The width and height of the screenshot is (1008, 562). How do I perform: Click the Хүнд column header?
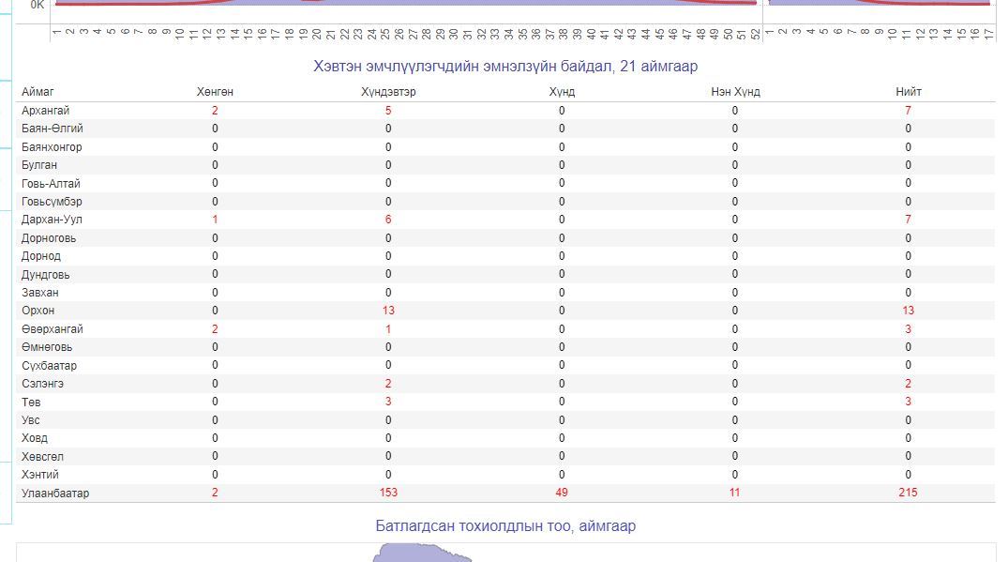pos(562,92)
